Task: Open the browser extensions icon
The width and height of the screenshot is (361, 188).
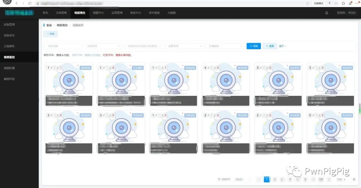Action: click(343, 3)
